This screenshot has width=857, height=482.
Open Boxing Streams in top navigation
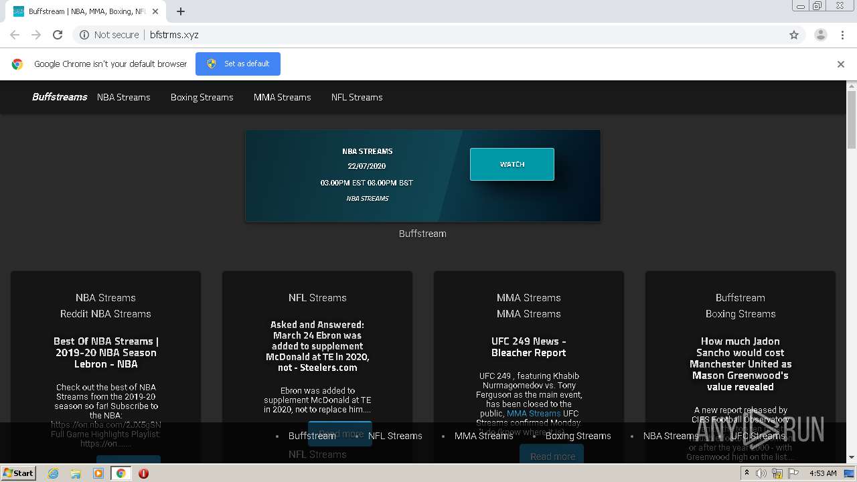coord(202,97)
